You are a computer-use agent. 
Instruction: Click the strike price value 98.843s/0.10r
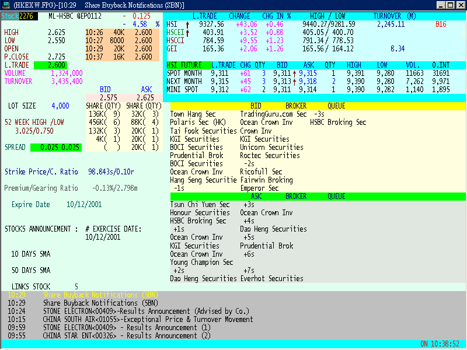click(111, 171)
